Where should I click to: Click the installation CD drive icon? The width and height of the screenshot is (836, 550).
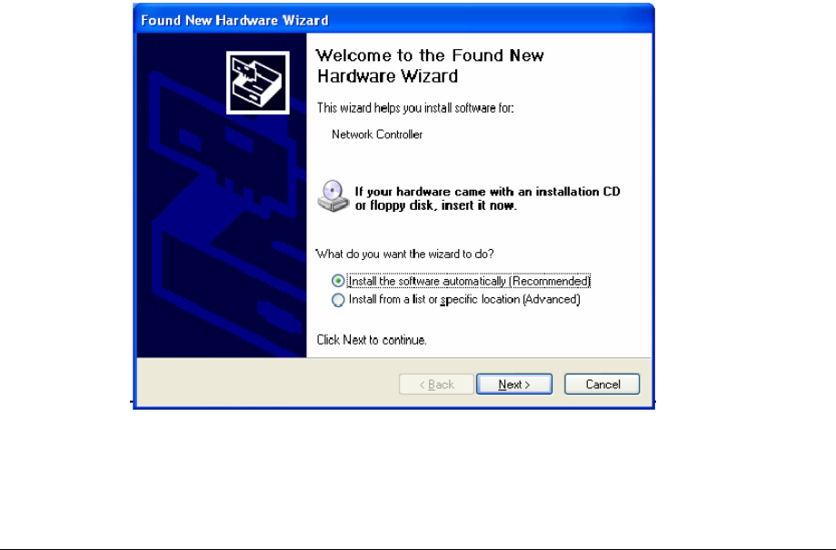coord(333,196)
